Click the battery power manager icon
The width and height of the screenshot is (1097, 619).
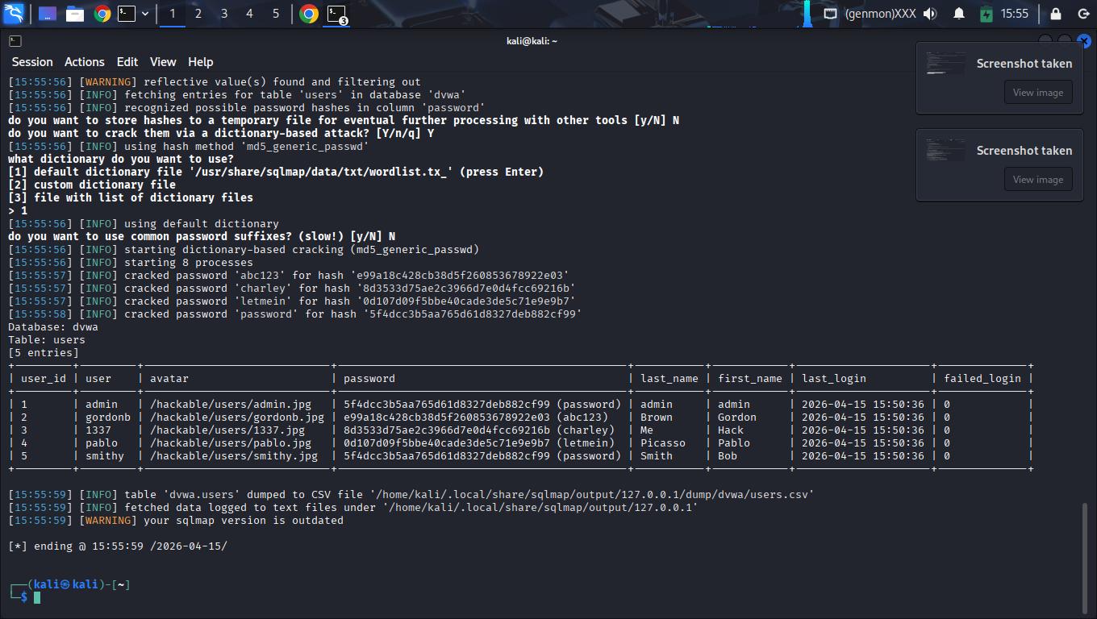coord(986,14)
